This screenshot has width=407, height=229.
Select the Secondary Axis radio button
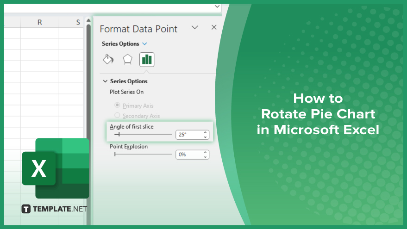point(117,115)
